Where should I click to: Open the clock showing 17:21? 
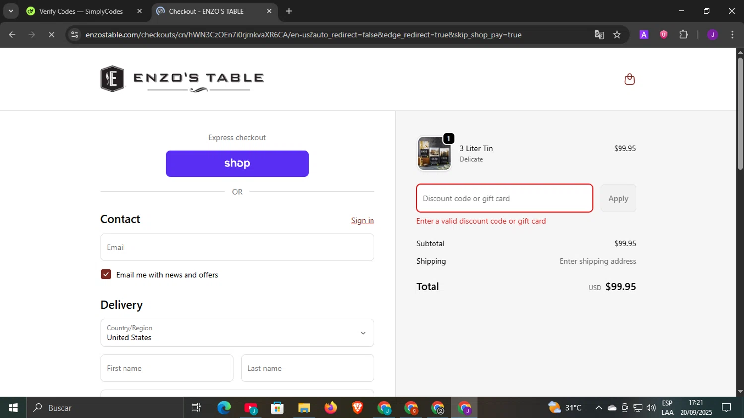coord(696,408)
